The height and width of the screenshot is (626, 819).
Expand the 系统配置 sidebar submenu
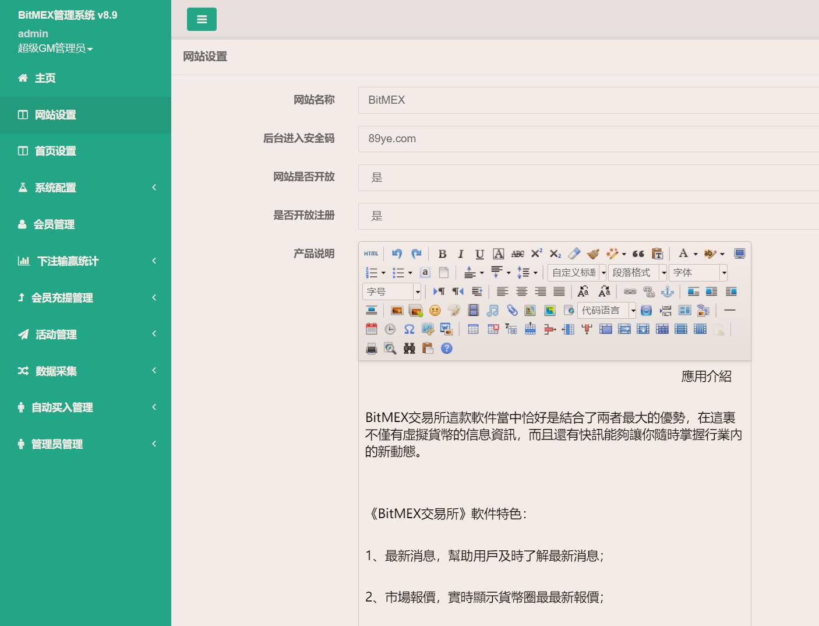click(x=86, y=188)
